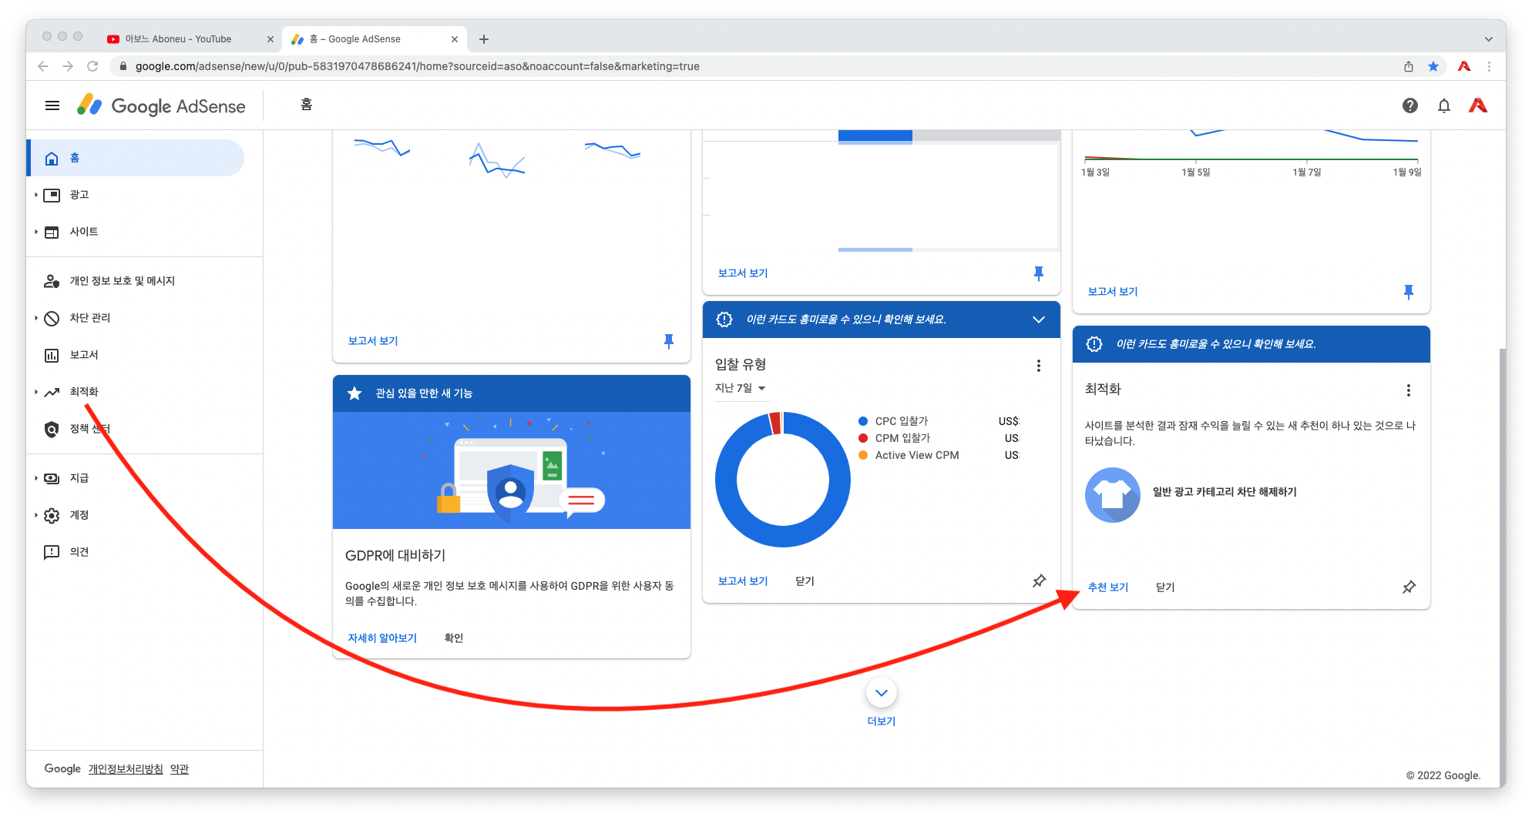Open the Chrome three-dot menu

[x=1490, y=66]
